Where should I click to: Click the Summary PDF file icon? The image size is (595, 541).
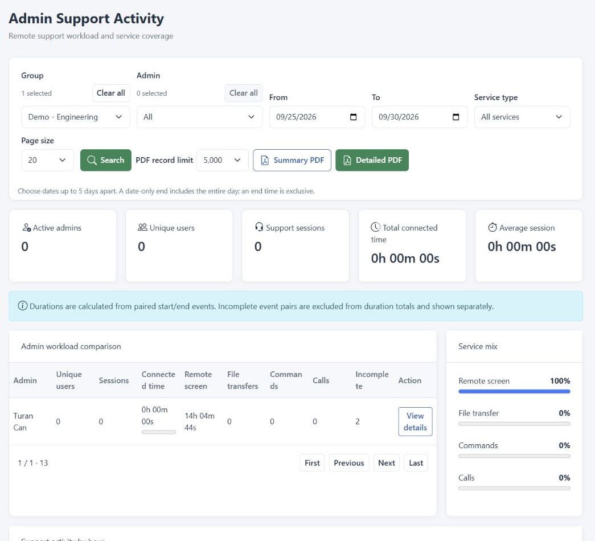(265, 160)
